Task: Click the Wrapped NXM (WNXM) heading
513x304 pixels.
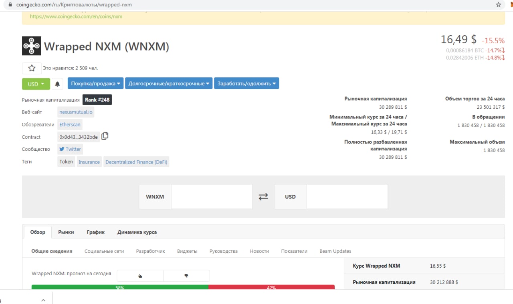Action: [107, 46]
